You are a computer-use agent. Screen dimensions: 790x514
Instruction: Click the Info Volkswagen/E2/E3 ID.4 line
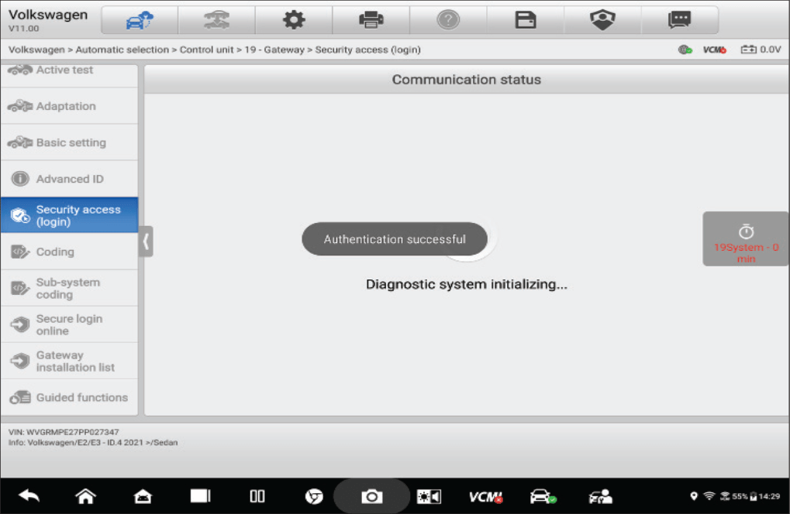click(93, 443)
